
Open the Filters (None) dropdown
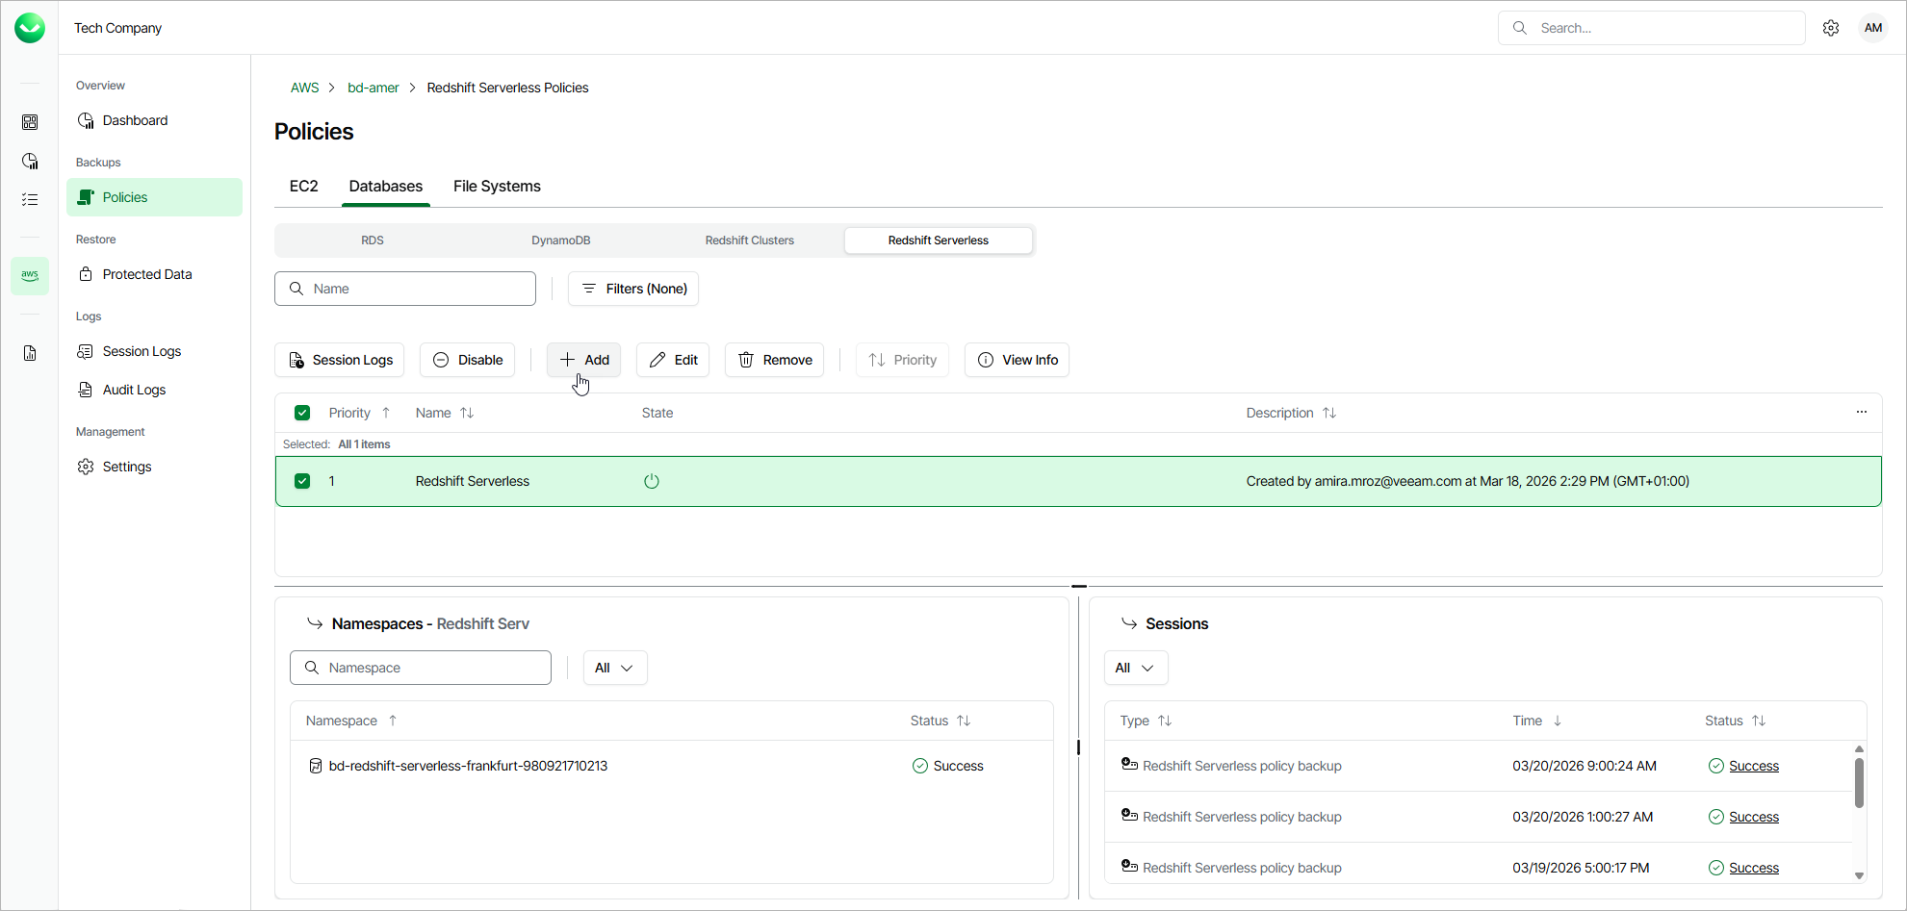[633, 289]
